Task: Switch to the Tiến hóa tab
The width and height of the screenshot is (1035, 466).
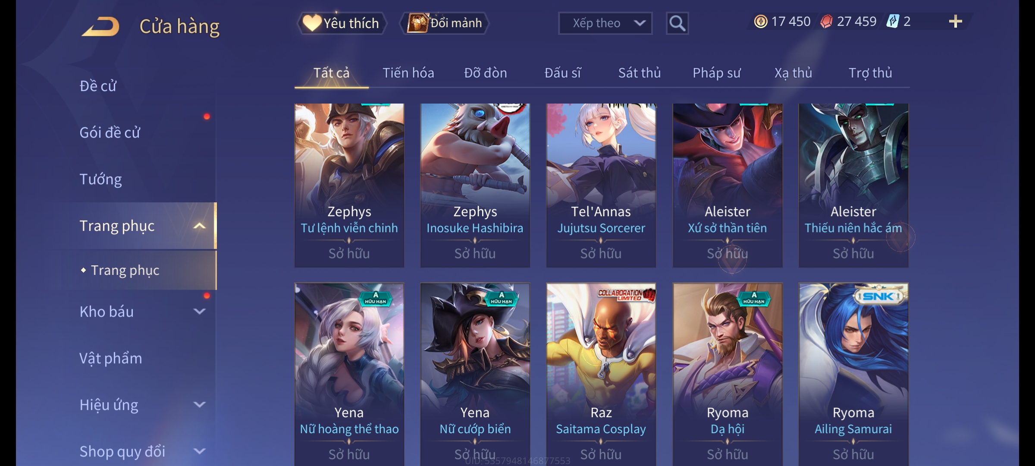Action: [x=408, y=73]
